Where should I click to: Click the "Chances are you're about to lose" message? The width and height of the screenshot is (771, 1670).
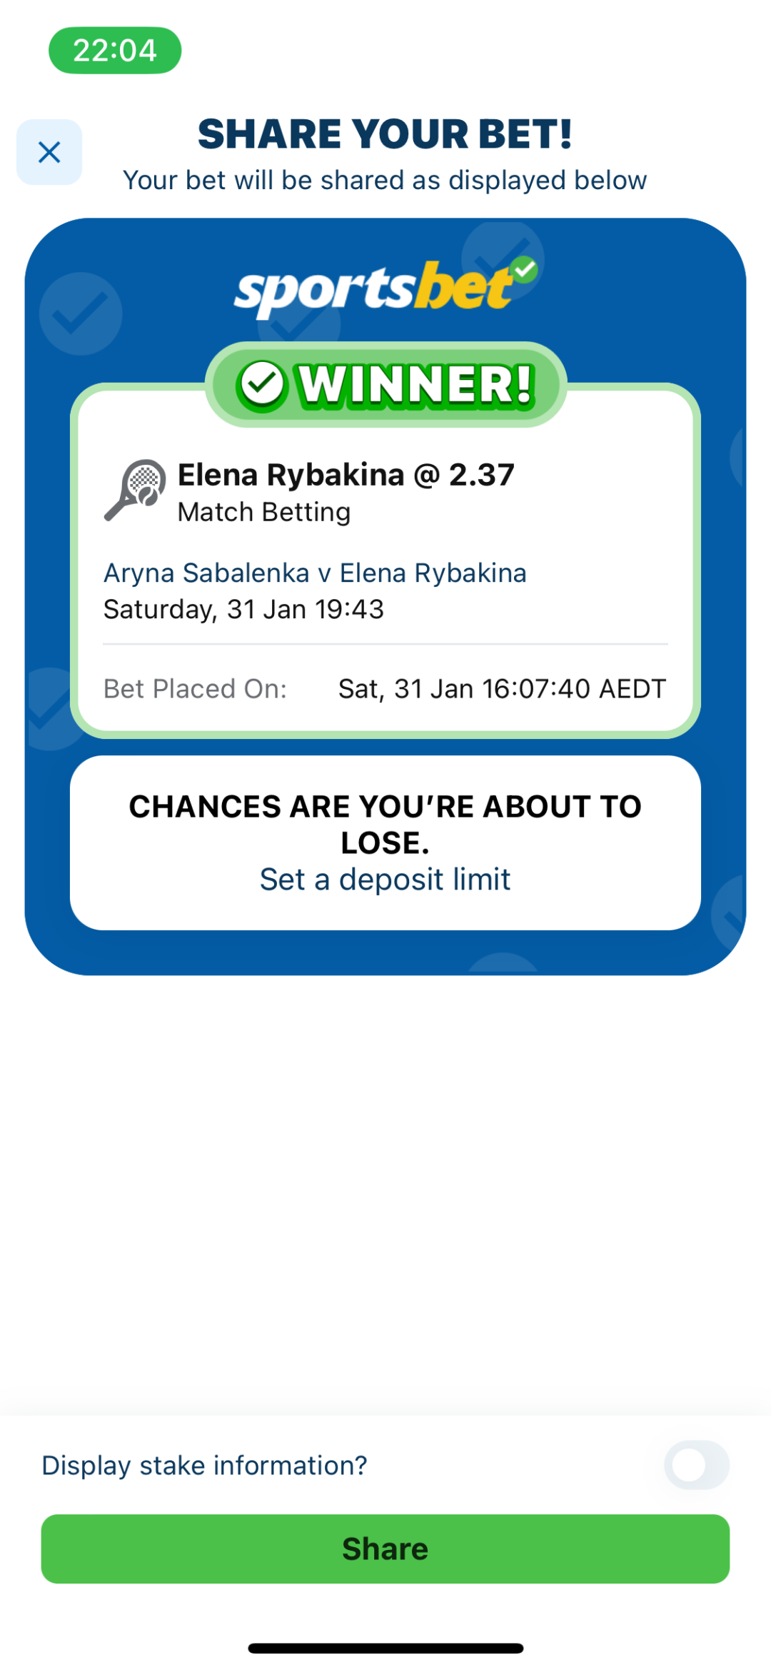[x=385, y=824]
